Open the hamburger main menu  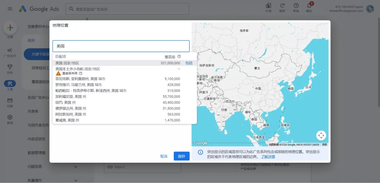coord(10,9)
